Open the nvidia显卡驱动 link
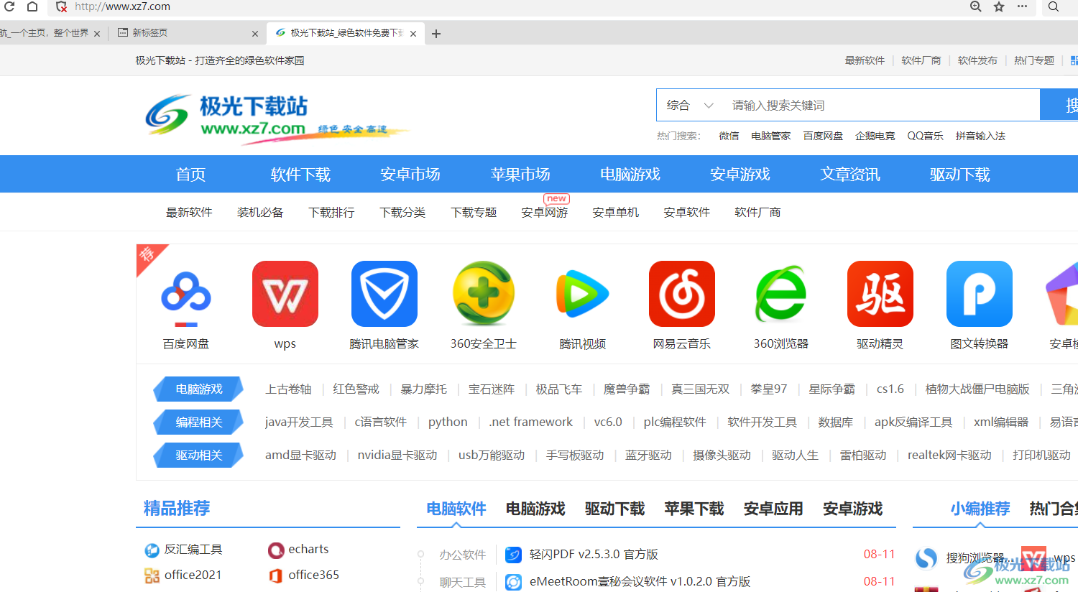Viewport: 1078px width, 592px height. pyautogui.click(x=397, y=455)
